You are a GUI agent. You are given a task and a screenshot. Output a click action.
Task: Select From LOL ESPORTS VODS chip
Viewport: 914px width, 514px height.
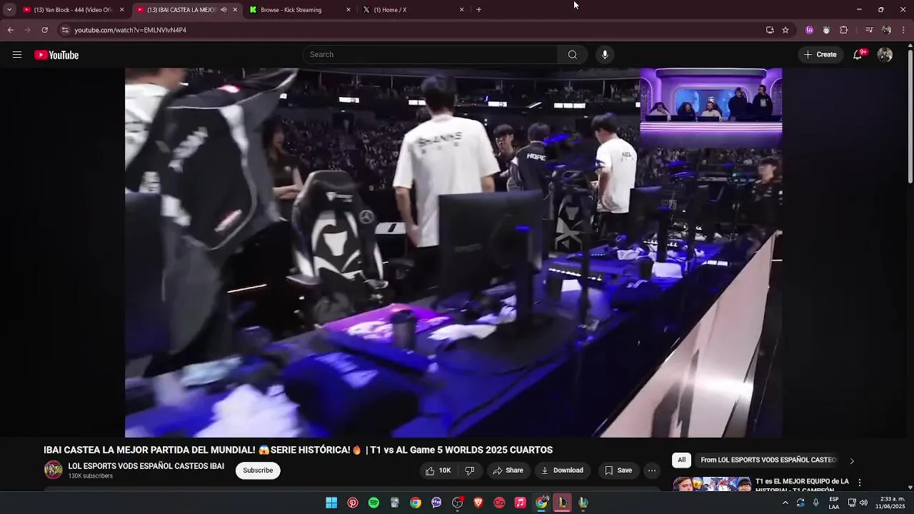(x=768, y=460)
